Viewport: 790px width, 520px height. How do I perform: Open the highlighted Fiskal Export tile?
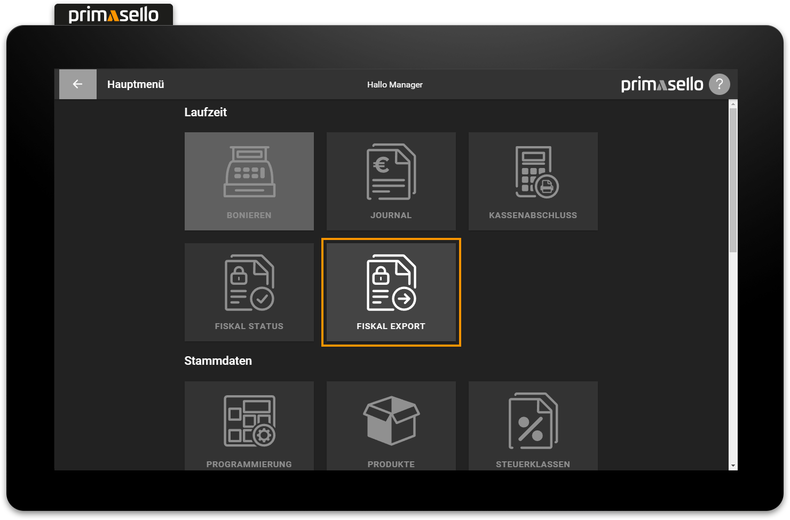pos(391,292)
